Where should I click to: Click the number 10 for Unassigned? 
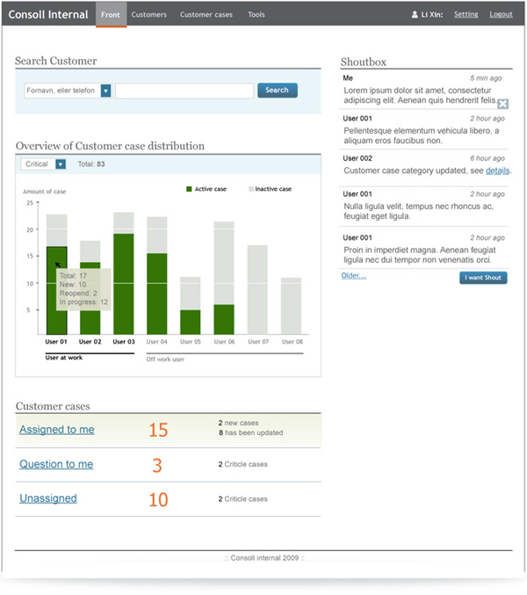pyautogui.click(x=158, y=500)
